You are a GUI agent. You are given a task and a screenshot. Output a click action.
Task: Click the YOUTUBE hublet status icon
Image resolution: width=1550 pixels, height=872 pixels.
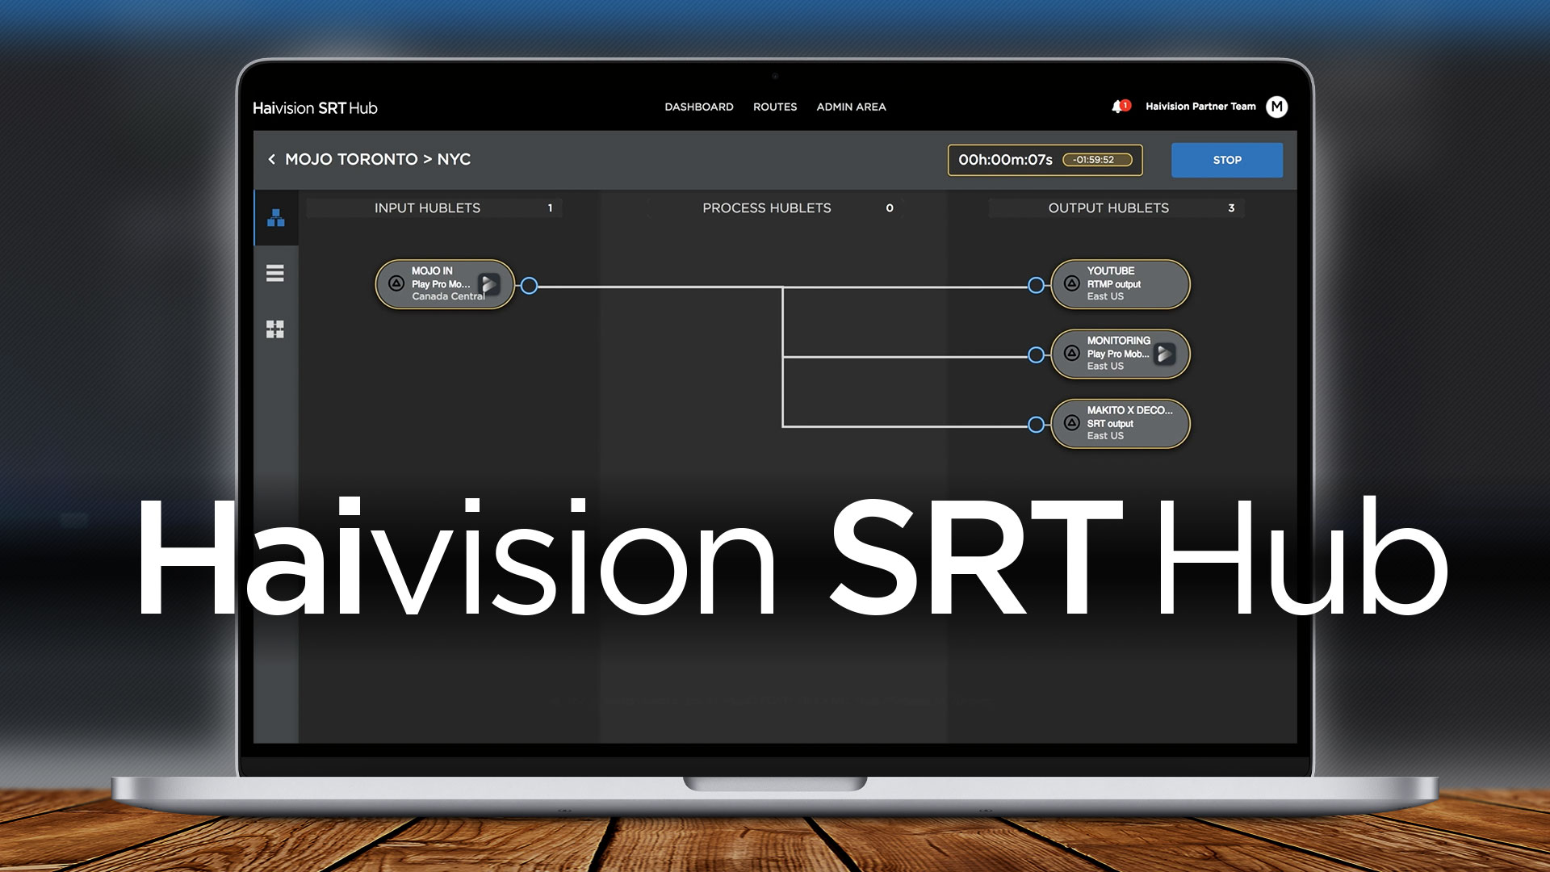click(1071, 283)
